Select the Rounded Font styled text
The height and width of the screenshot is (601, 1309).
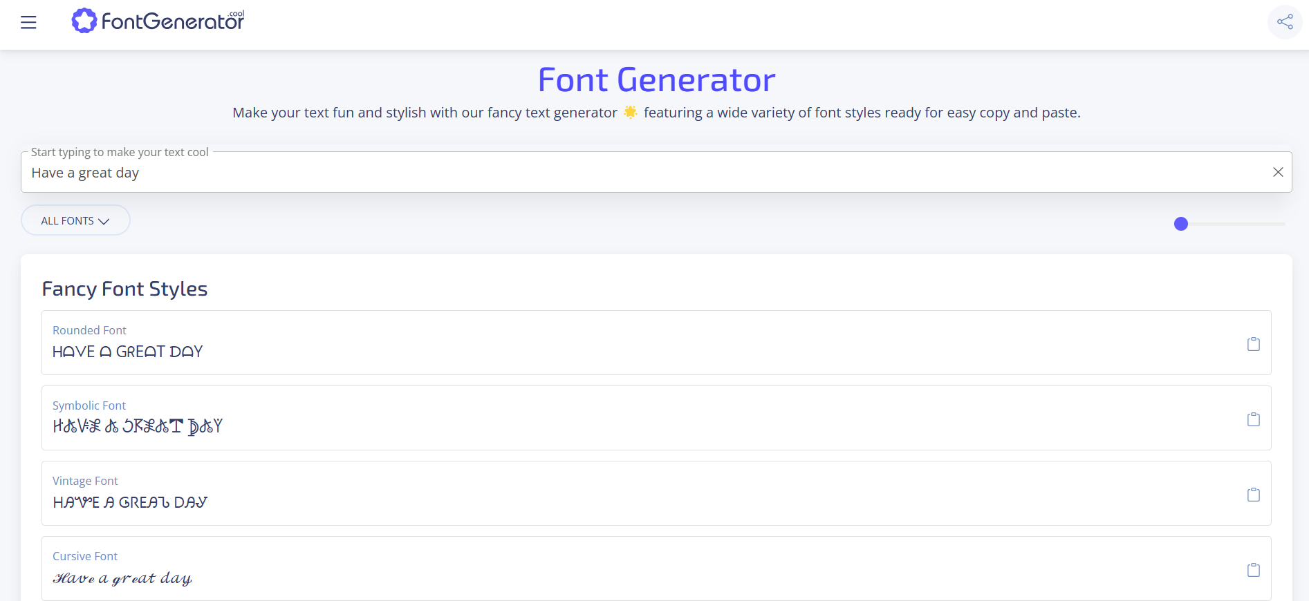tap(128, 352)
